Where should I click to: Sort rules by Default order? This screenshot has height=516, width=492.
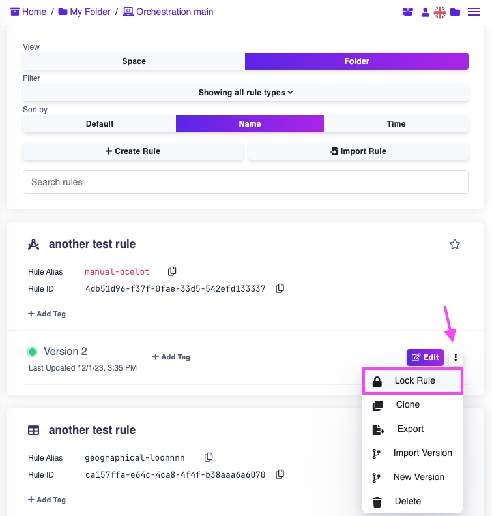(100, 124)
